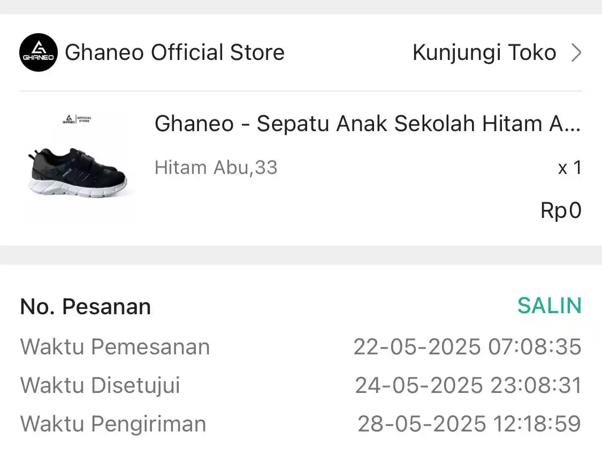Tap the small Ghaneo logo above the shoe
The image size is (602, 455).
(x=77, y=119)
